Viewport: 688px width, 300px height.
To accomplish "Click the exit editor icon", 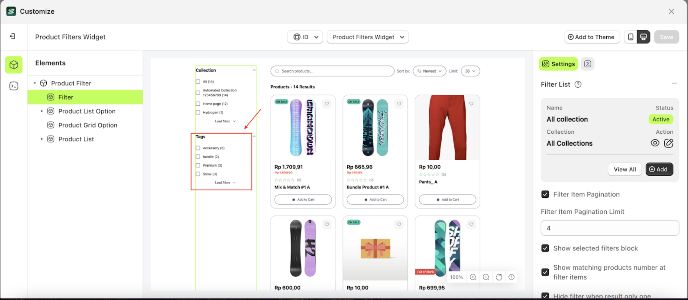I will (x=13, y=36).
